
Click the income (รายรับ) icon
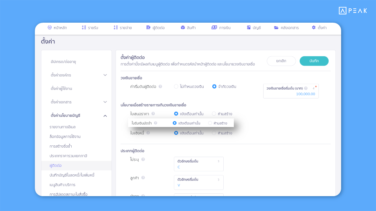point(84,28)
